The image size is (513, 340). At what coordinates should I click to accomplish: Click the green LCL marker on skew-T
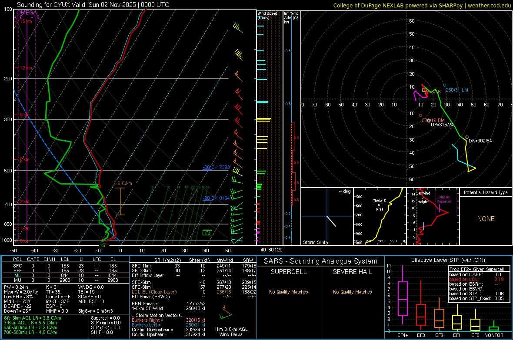click(207, 233)
